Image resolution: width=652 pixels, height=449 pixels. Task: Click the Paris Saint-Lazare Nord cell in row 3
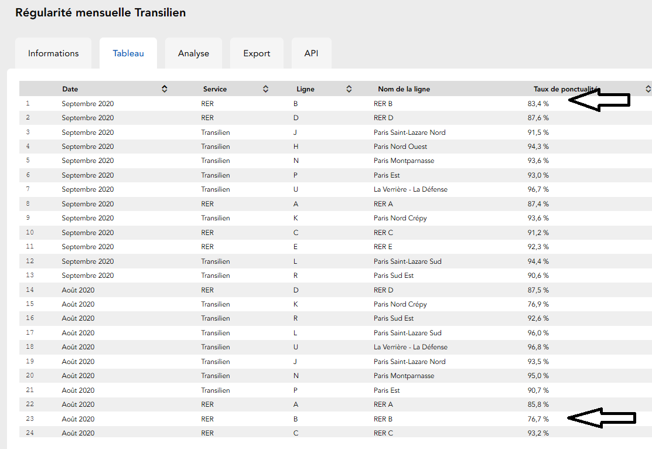click(409, 132)
